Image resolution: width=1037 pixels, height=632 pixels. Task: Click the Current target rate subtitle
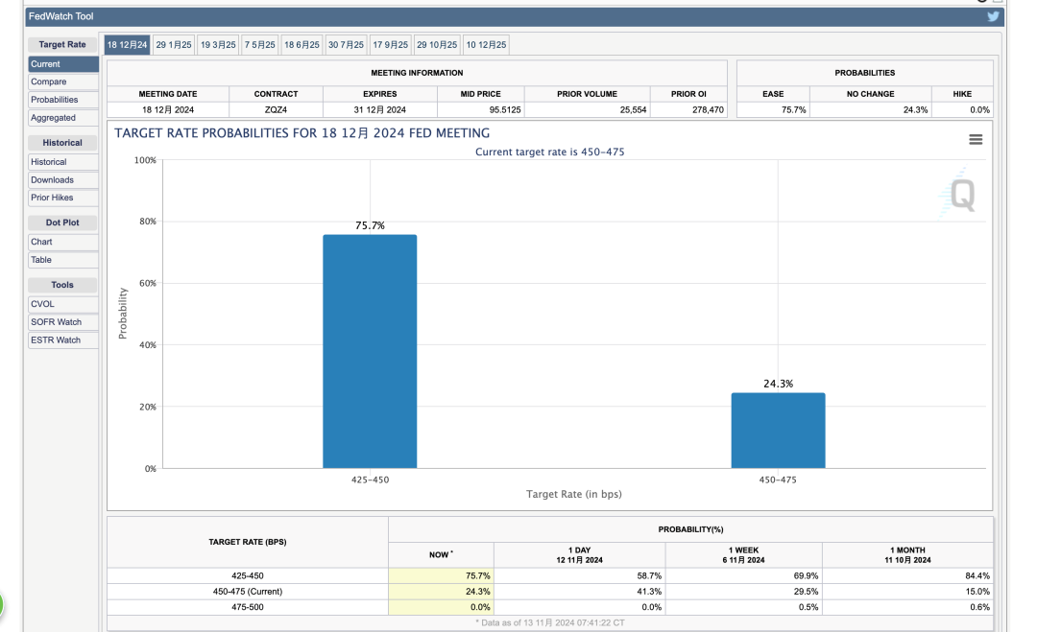pyautogui.click(x=549, y=152)
